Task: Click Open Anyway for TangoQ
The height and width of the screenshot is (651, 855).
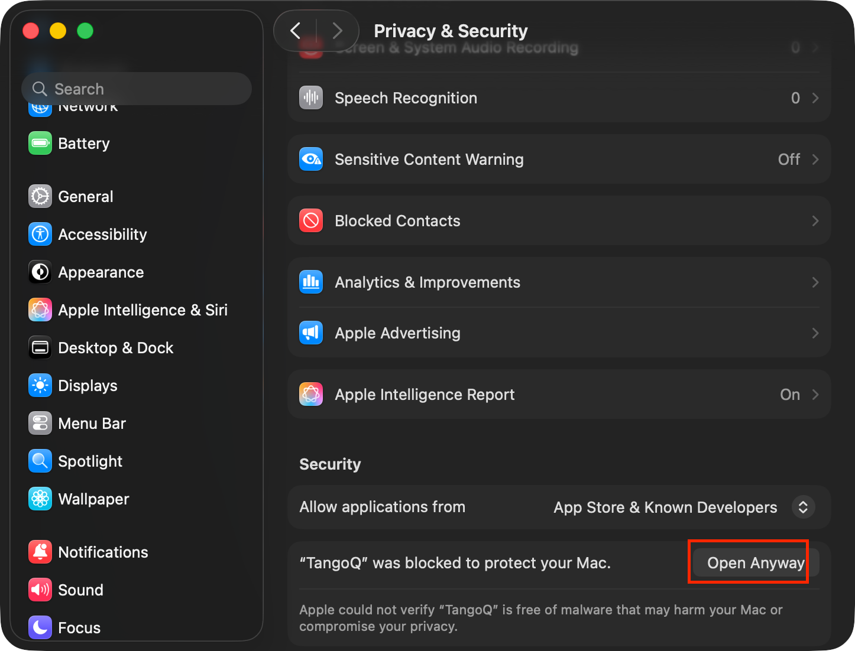Action: click(x=756, y=562)
